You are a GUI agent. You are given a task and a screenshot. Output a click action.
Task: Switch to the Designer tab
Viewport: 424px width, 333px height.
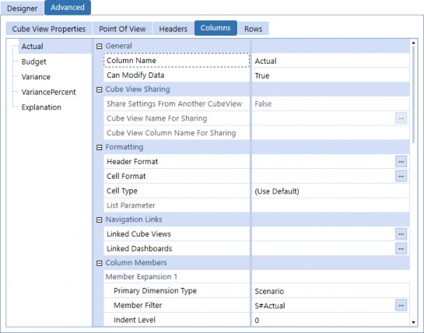(23, 8)
